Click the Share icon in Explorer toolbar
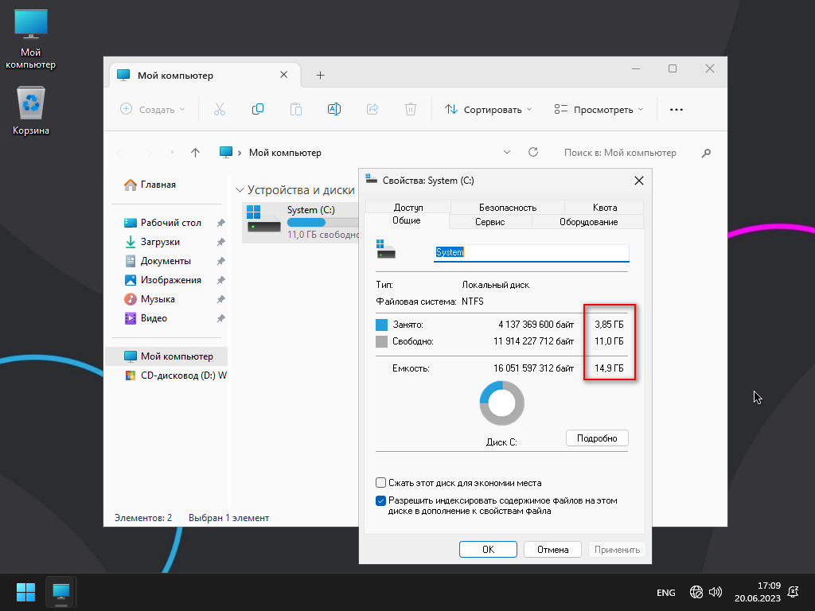Image resolution: width=815 pixels, height=611 pixels. tap(372, 110)
